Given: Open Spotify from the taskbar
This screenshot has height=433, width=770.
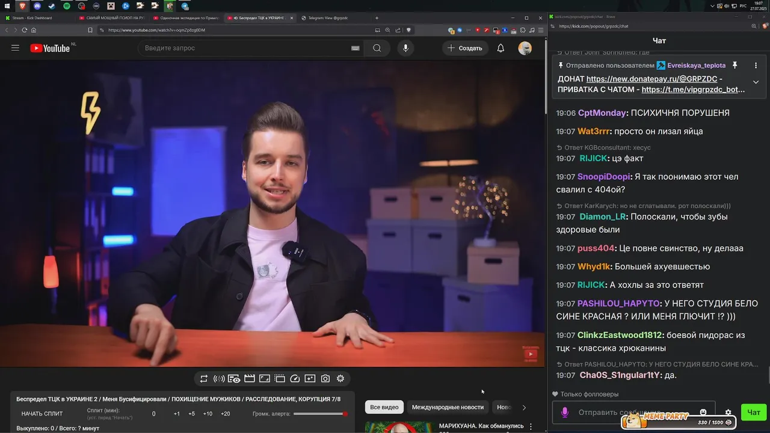Looking at the screenshot, I should (67, 6).
